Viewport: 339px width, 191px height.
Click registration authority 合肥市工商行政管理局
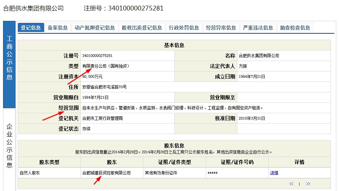(x=102, y=118)
